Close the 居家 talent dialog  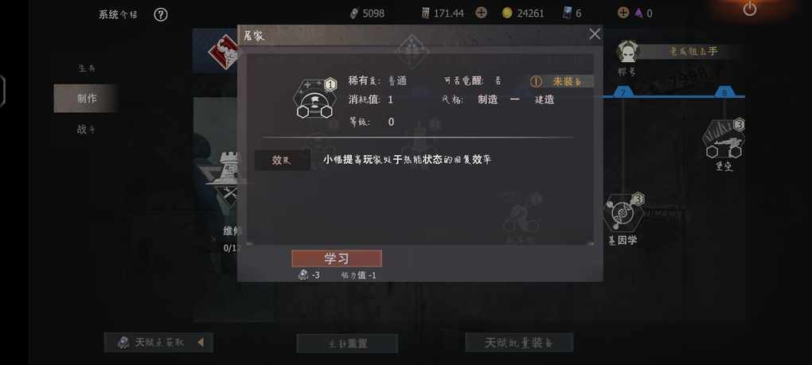coord(595,34)
